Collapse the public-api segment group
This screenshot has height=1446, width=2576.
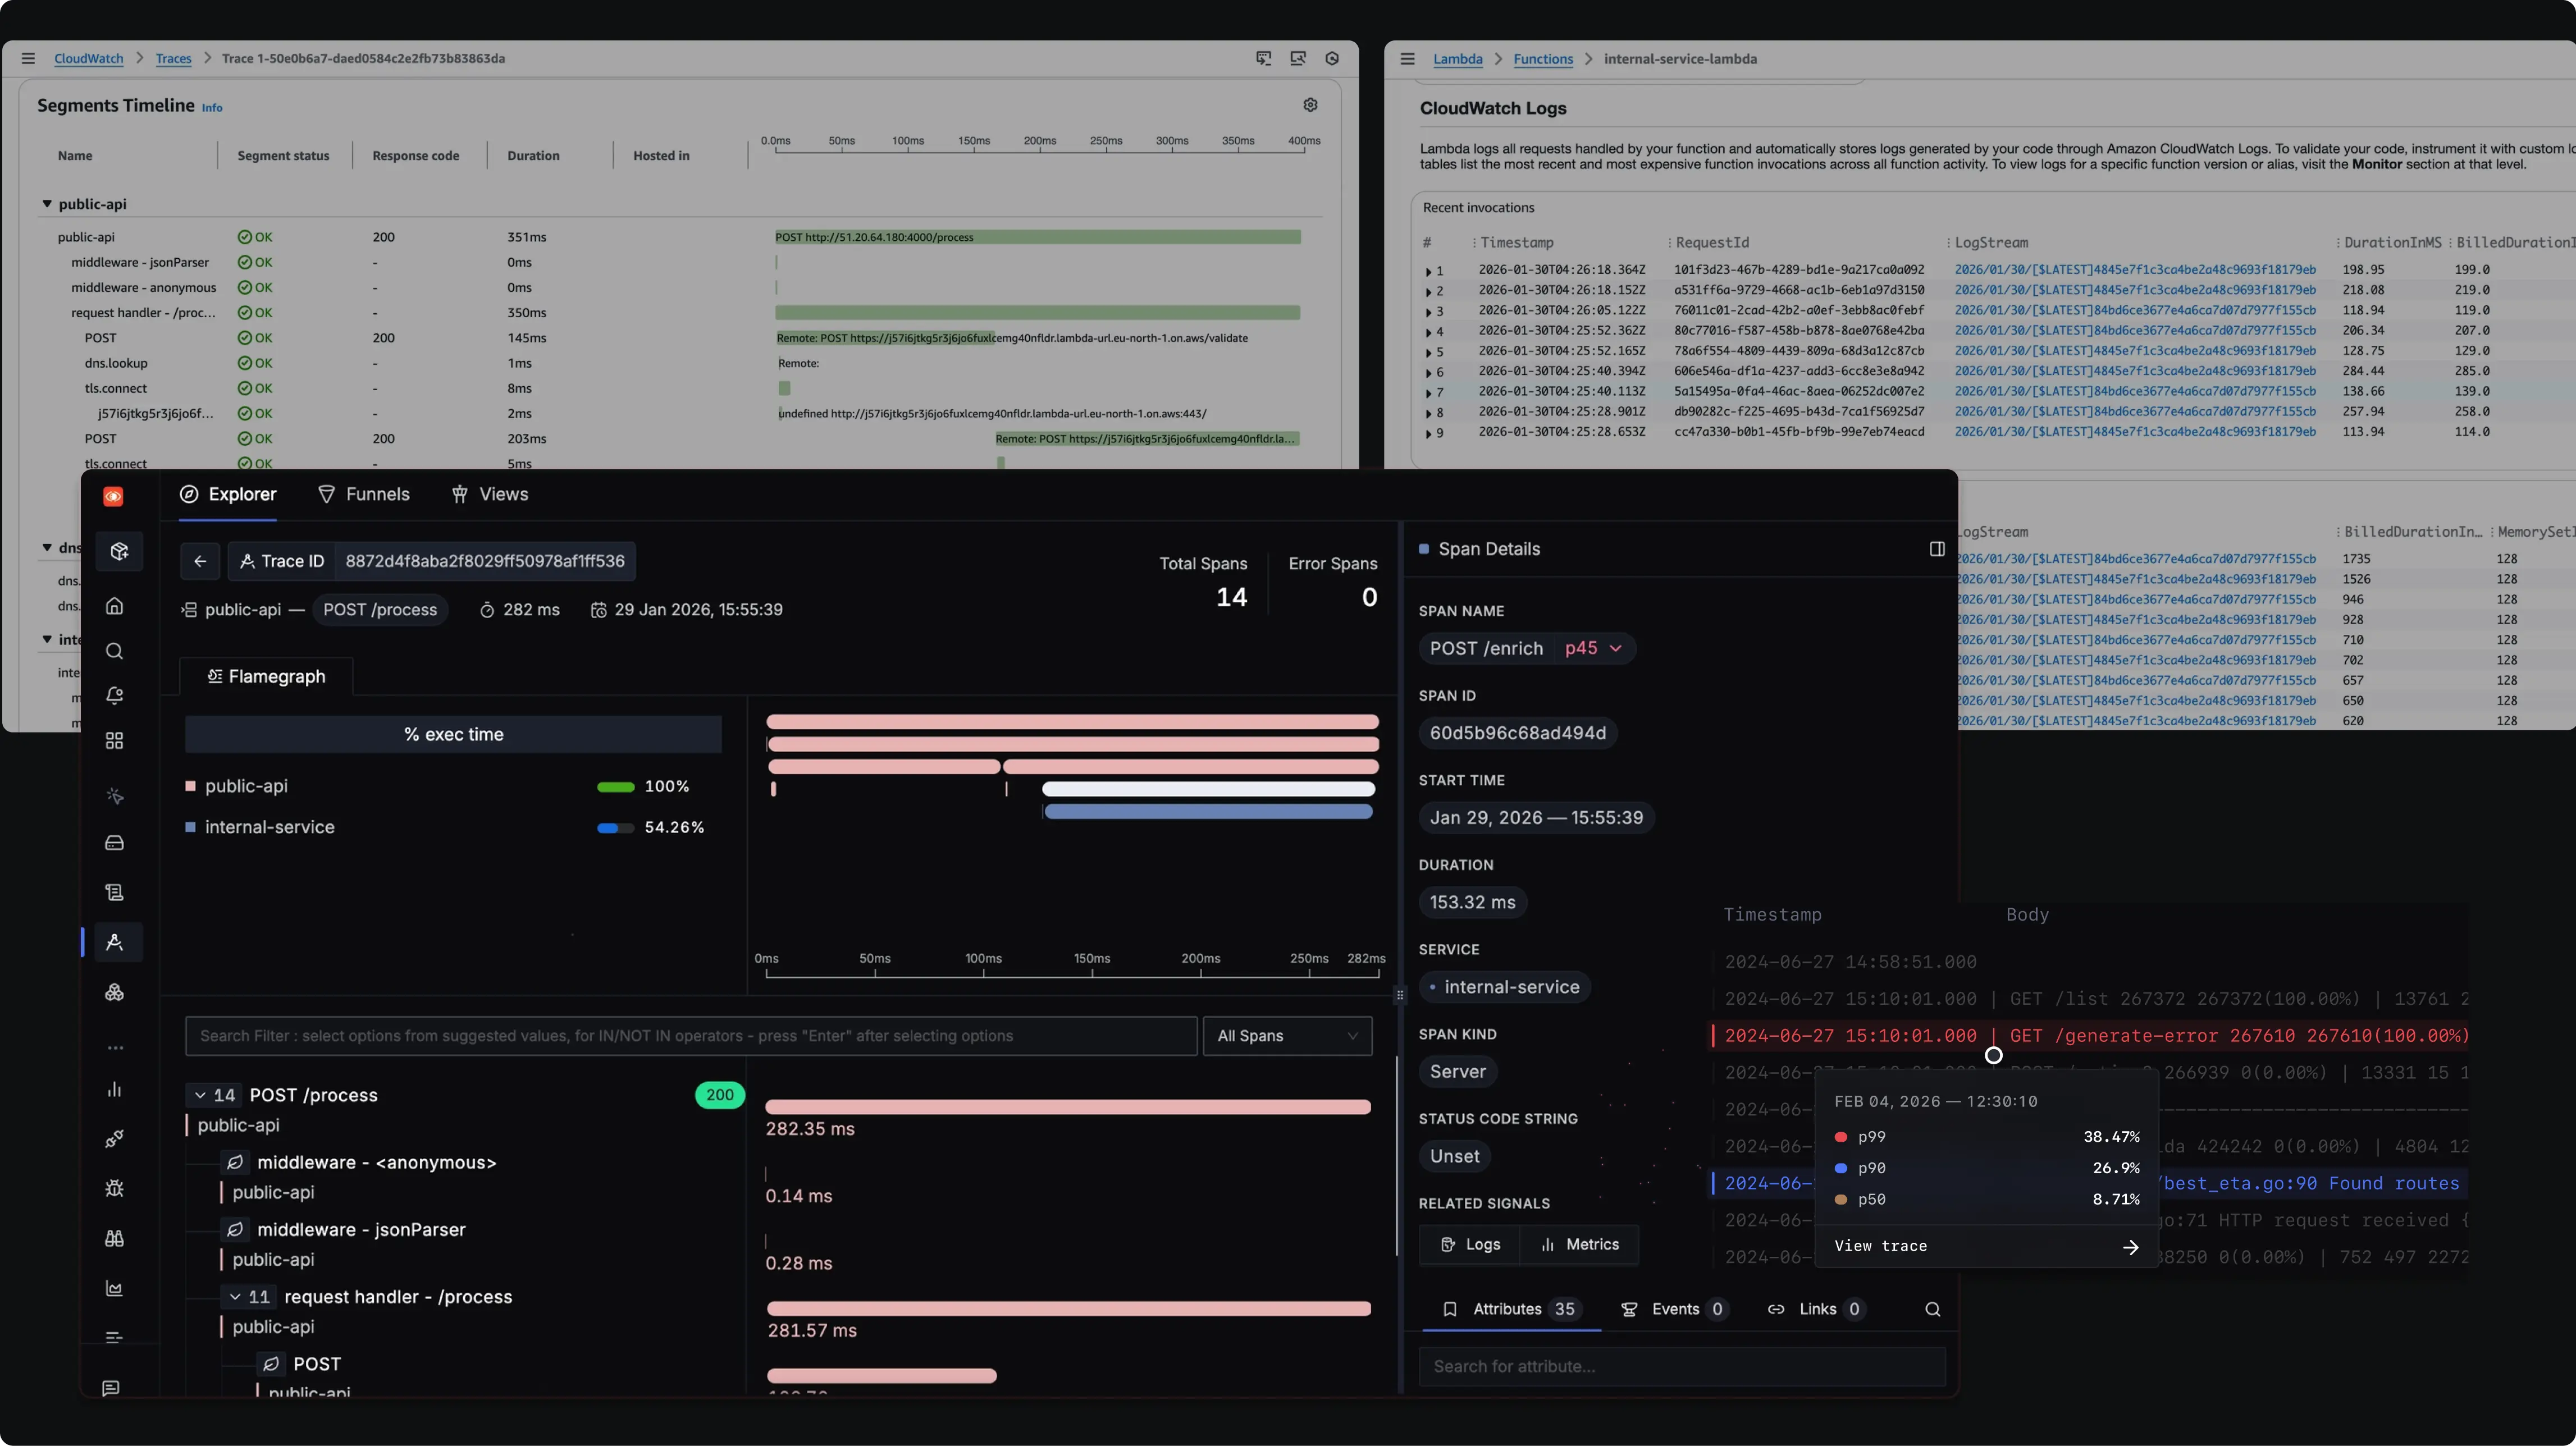(x=46, y=204)
